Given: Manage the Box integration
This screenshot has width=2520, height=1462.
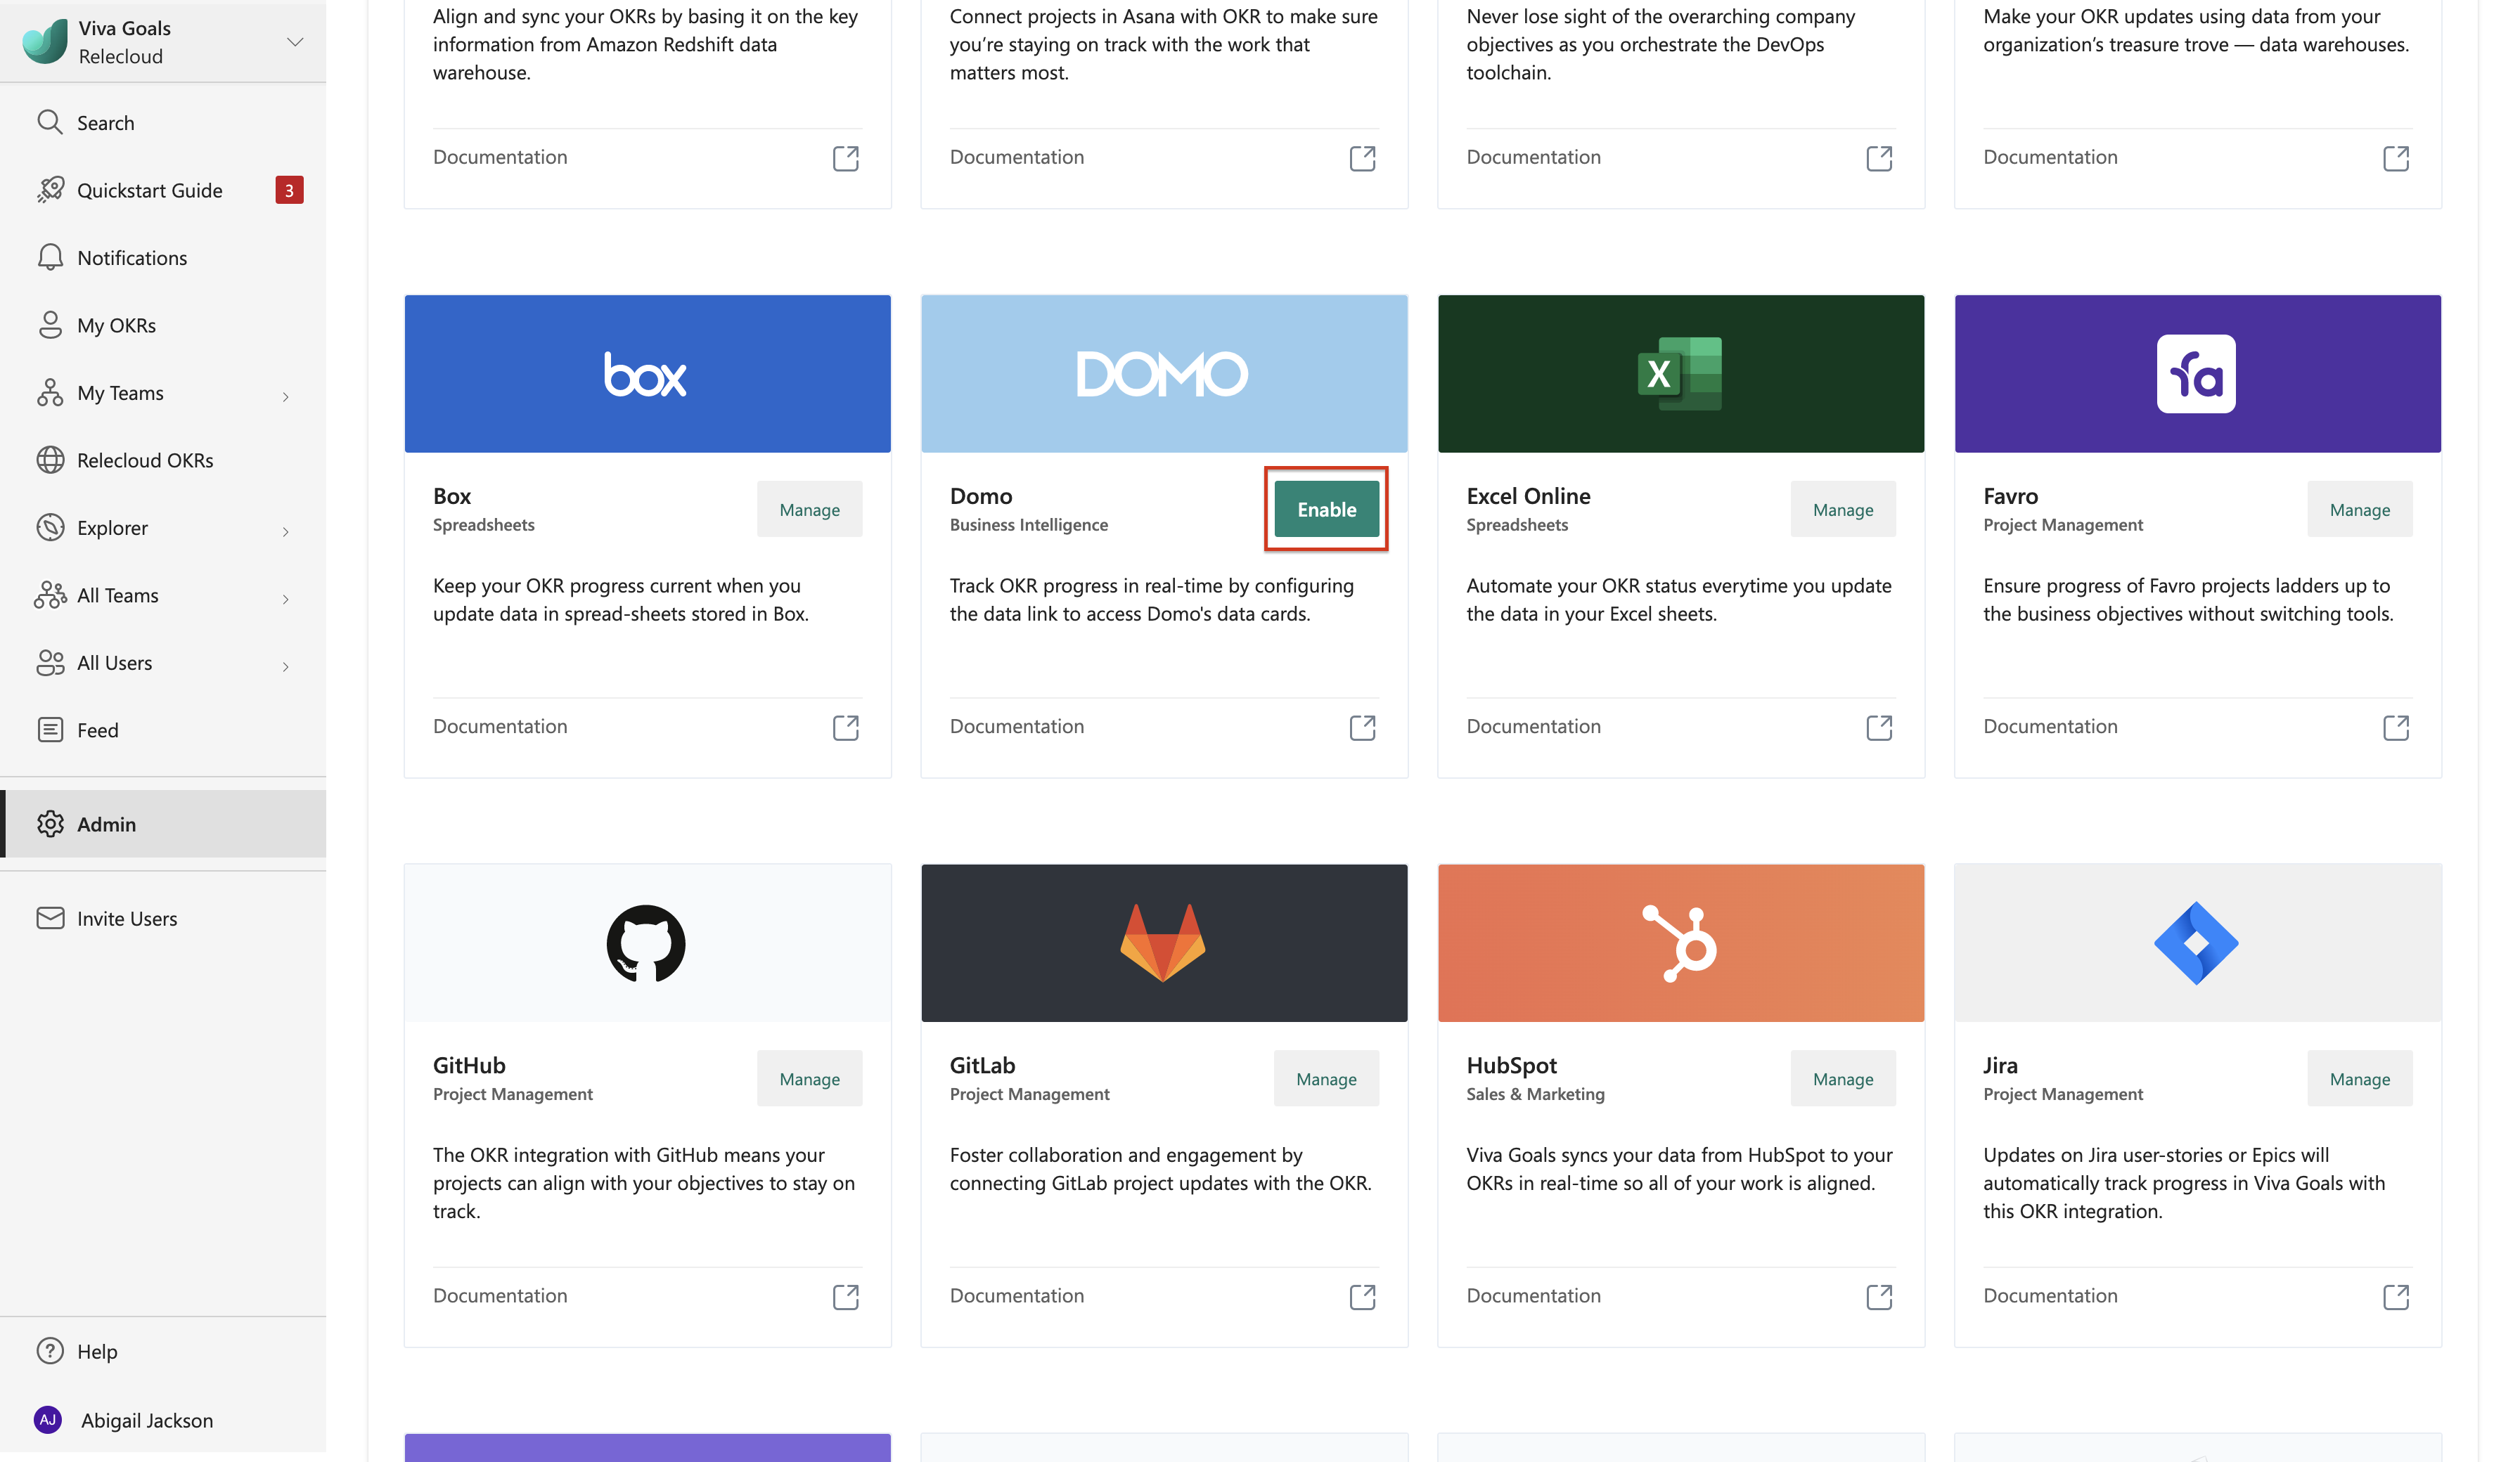Looking at the screenshot, I should pyautogui.click(x=809, y=509).
